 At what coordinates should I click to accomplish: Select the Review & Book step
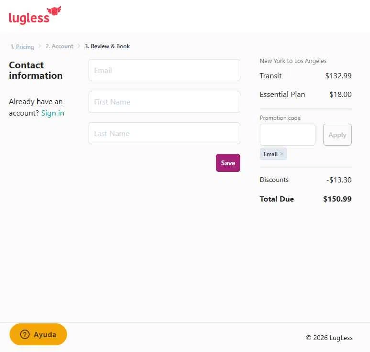point(107,46)
